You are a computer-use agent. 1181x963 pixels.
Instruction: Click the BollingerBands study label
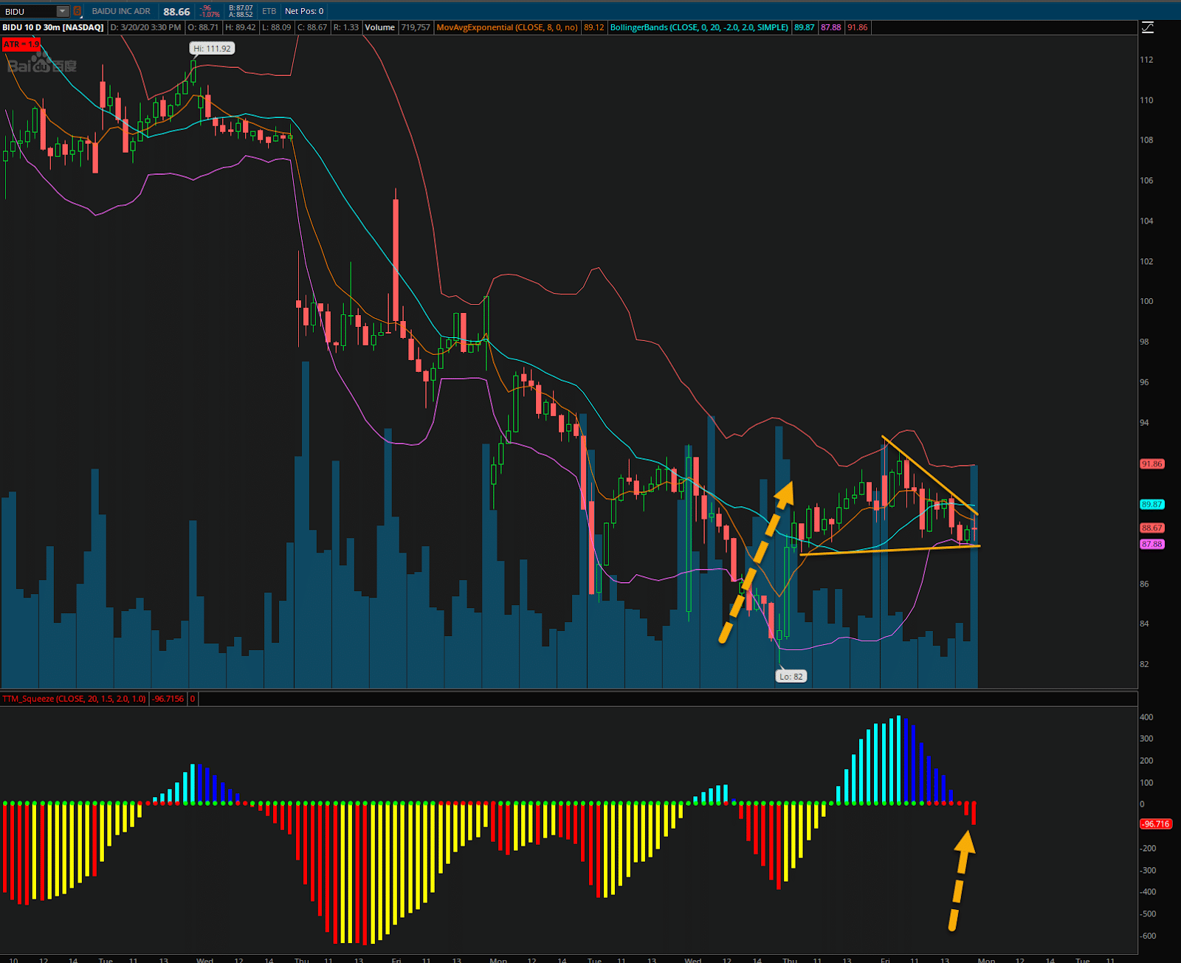click(x=699, y=27)
